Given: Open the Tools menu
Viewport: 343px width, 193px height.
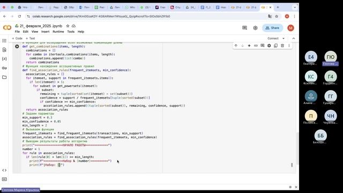Looking at the screenshot, I should pyautogui.click(x=71, y=32).
